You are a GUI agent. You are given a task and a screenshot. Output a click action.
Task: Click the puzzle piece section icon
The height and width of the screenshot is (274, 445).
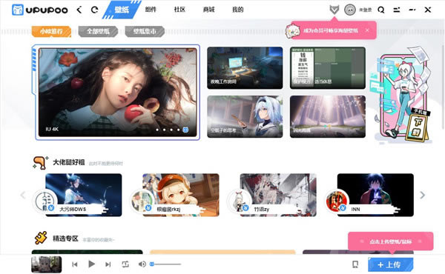click(x=41, y=238)
